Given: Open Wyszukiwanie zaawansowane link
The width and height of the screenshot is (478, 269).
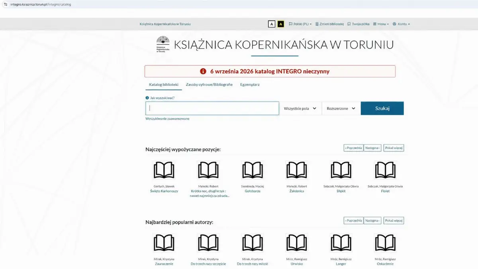Looking at the screenshot, I should (167, 119).
